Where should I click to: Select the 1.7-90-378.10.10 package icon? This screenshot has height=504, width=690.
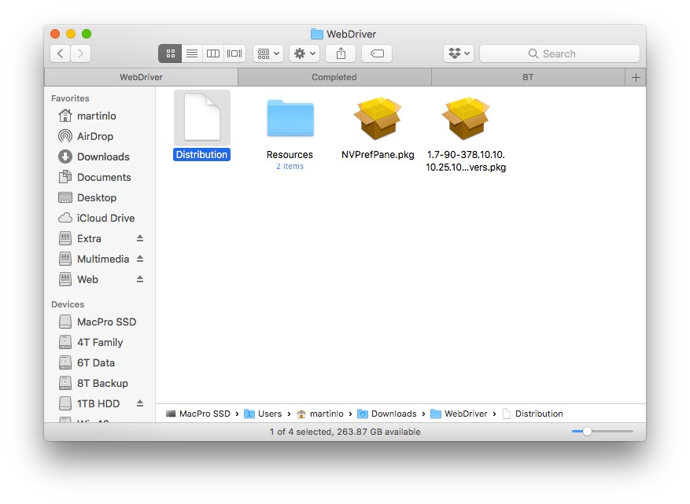(466, 118)
